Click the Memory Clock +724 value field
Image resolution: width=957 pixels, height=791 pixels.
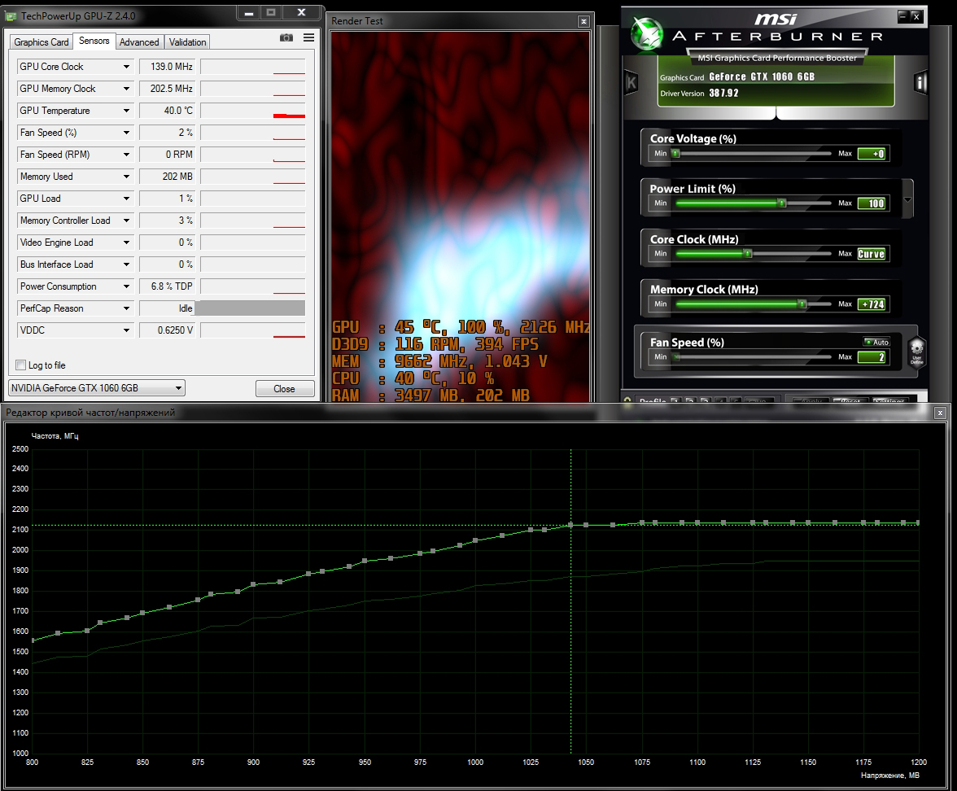pos(871,304)
